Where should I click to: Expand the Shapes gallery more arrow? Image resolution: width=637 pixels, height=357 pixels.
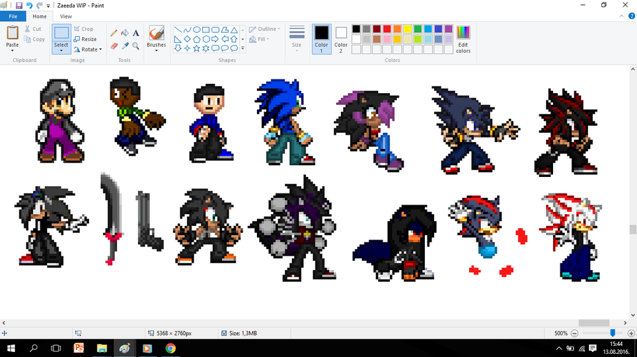coord(243,48)
